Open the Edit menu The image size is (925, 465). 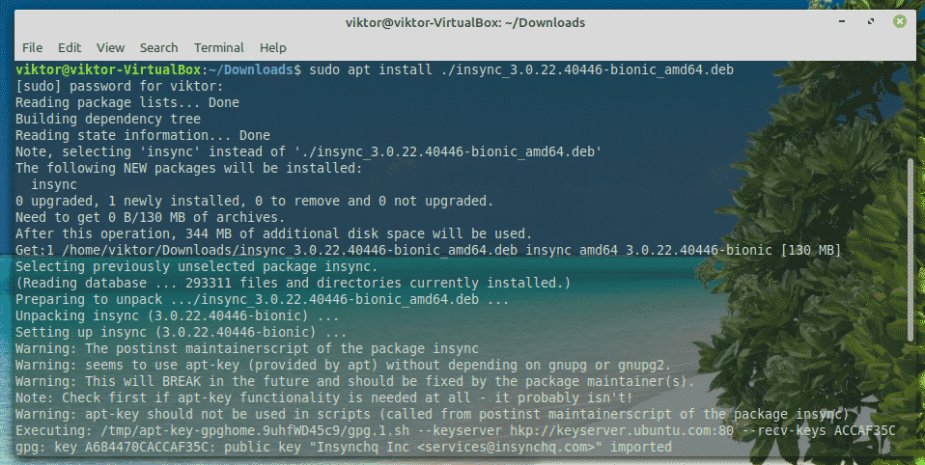point(69,47)
